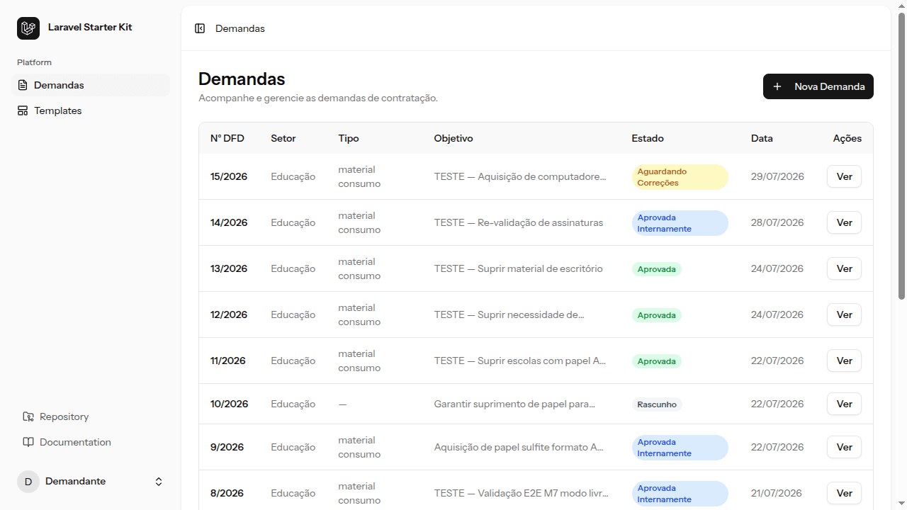Click the page vertical scrollbar thumb
Screen dimensions: 907x510
tap(901, 156)
